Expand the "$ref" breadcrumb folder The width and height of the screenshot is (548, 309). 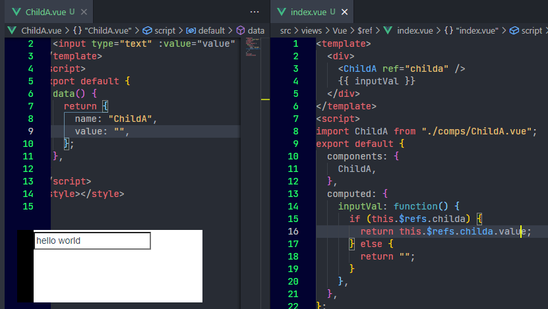[x=365, y=31]
